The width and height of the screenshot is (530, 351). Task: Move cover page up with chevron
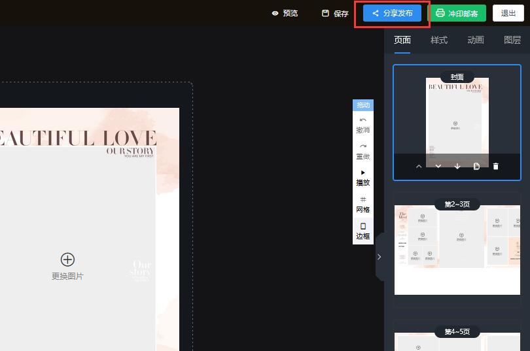(419, 167)
